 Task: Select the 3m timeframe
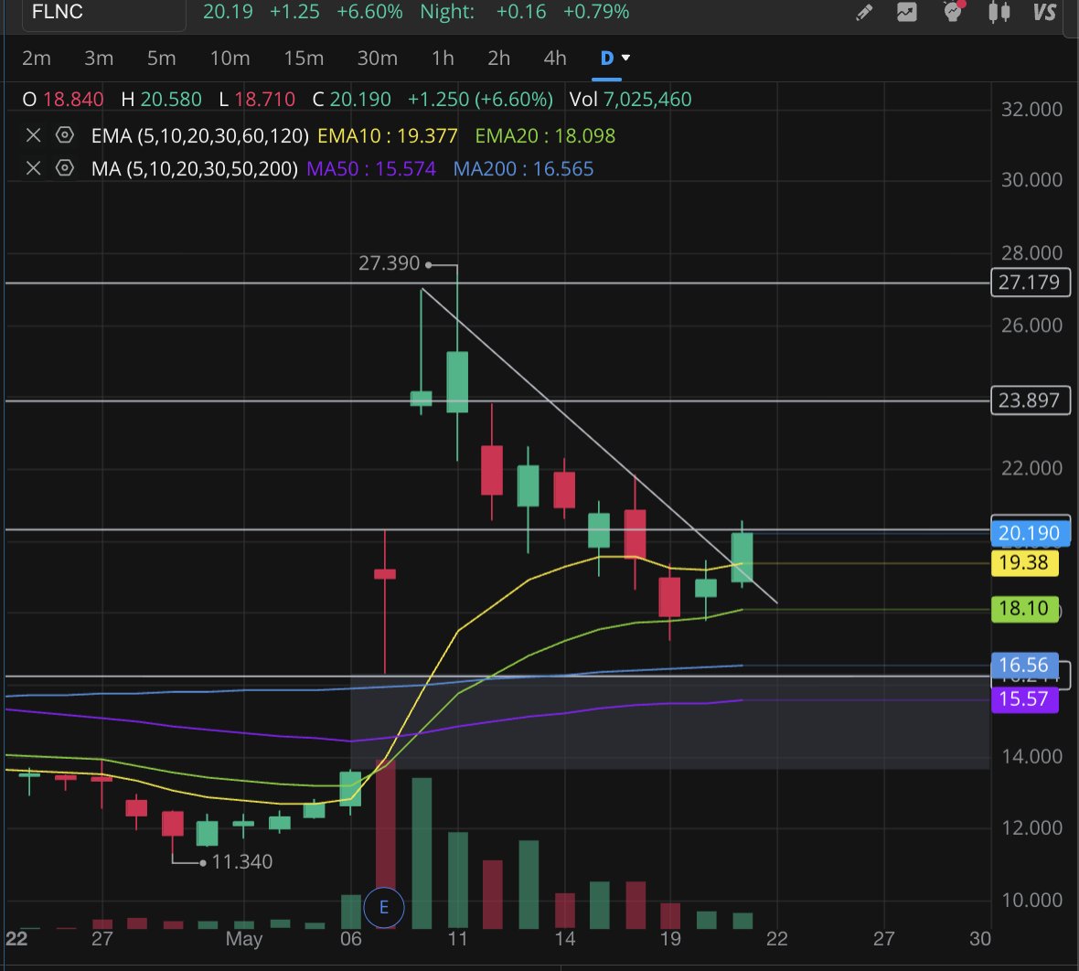pos(99,59)
